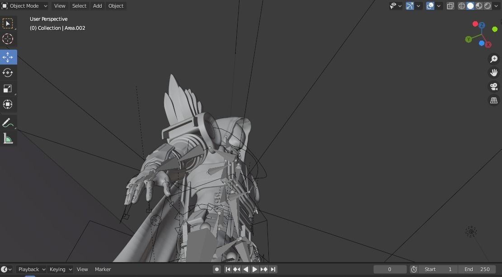Open the Playback dropdown in timeline
This screenshot has width=502, height=277.
pos(31,269)
